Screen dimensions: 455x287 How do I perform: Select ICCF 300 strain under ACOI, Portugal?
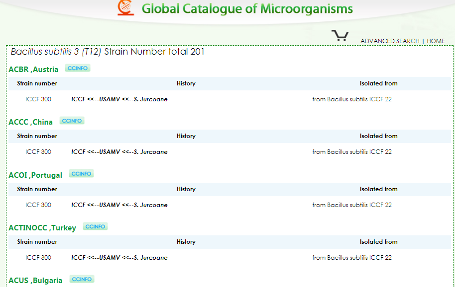click(x=38, y=205)
